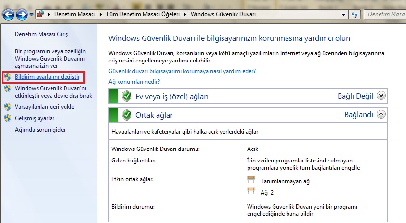Click the Denetim Masası search box
The image size is (406, 223).
tap(385, 14)
